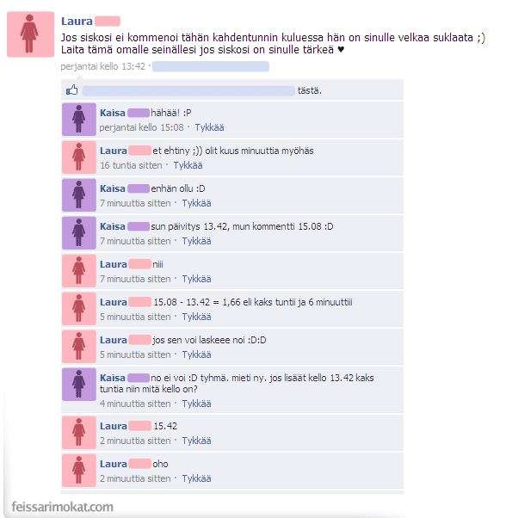Click Tykkää under the 'oho' comment
The image size is (506, 518).
point(196,478)
